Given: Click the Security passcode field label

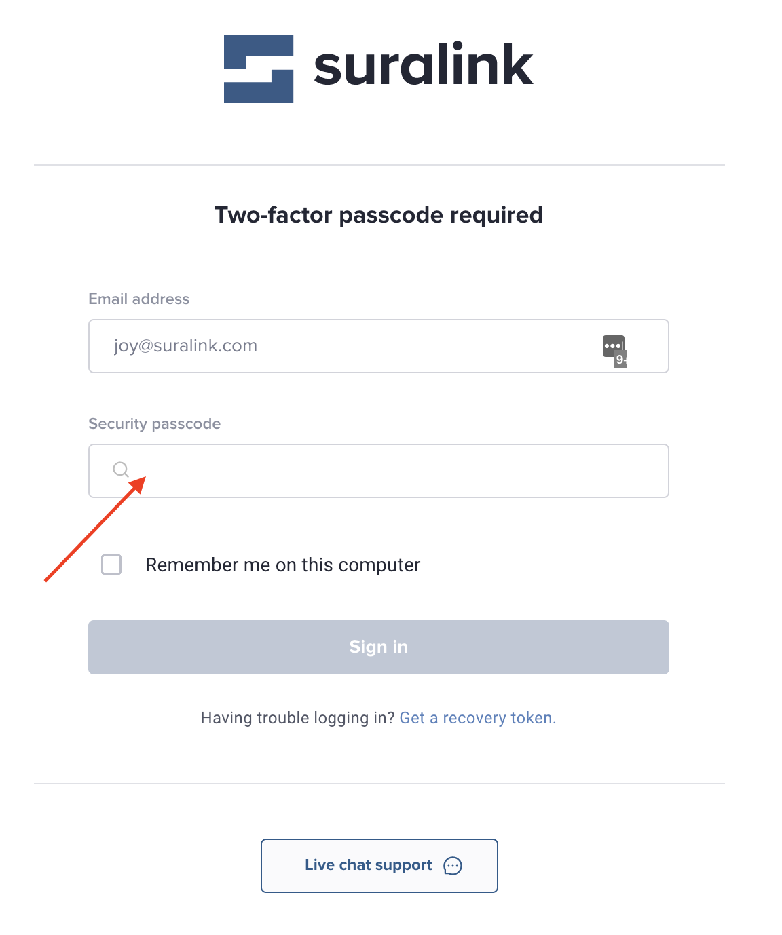Looking at the screenshot, I should point(155,424).
